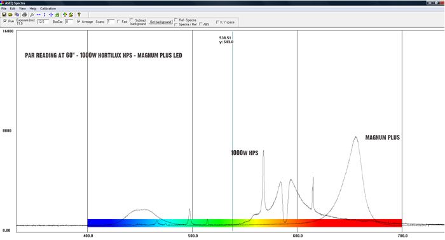Screen dimensions: 445x240
Task: Click the 700.0 x-axis label
Action: (402, 236)
